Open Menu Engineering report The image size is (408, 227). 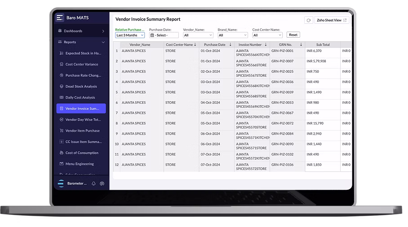tap(81, 164)
